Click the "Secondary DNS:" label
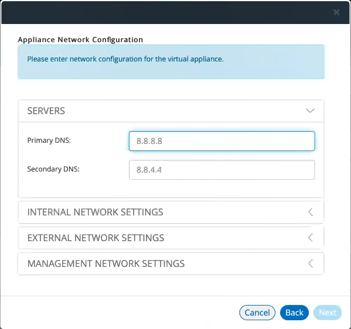Screen dimensions: 351x329 (x=53, y=169)
